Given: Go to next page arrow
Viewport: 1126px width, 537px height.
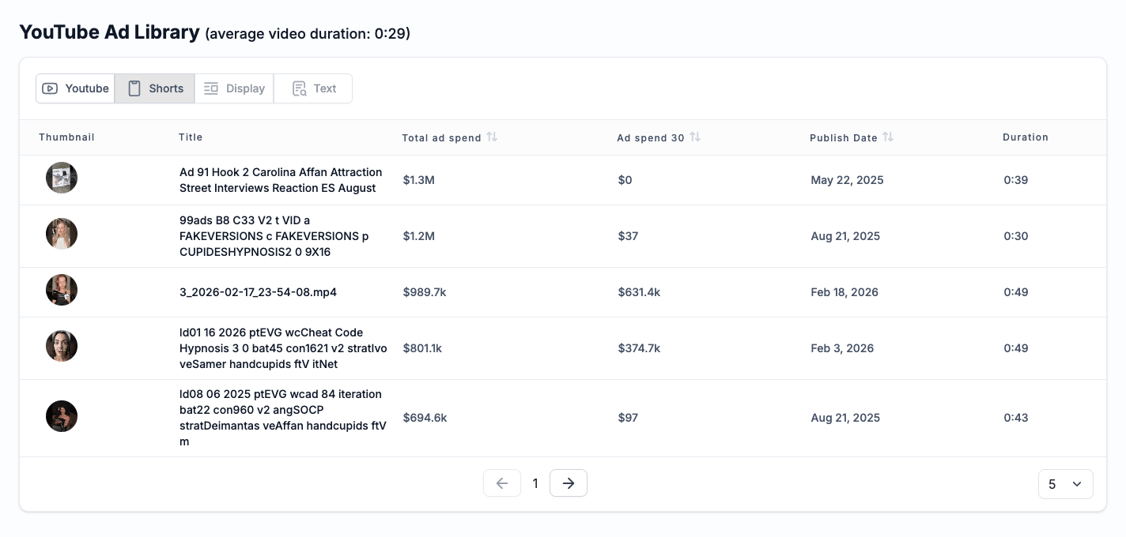Looking at the screenshot, I should pos(568,483).
